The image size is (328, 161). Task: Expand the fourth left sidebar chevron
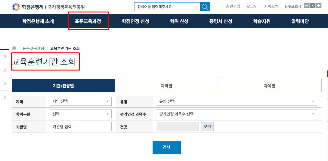[5, 97]
